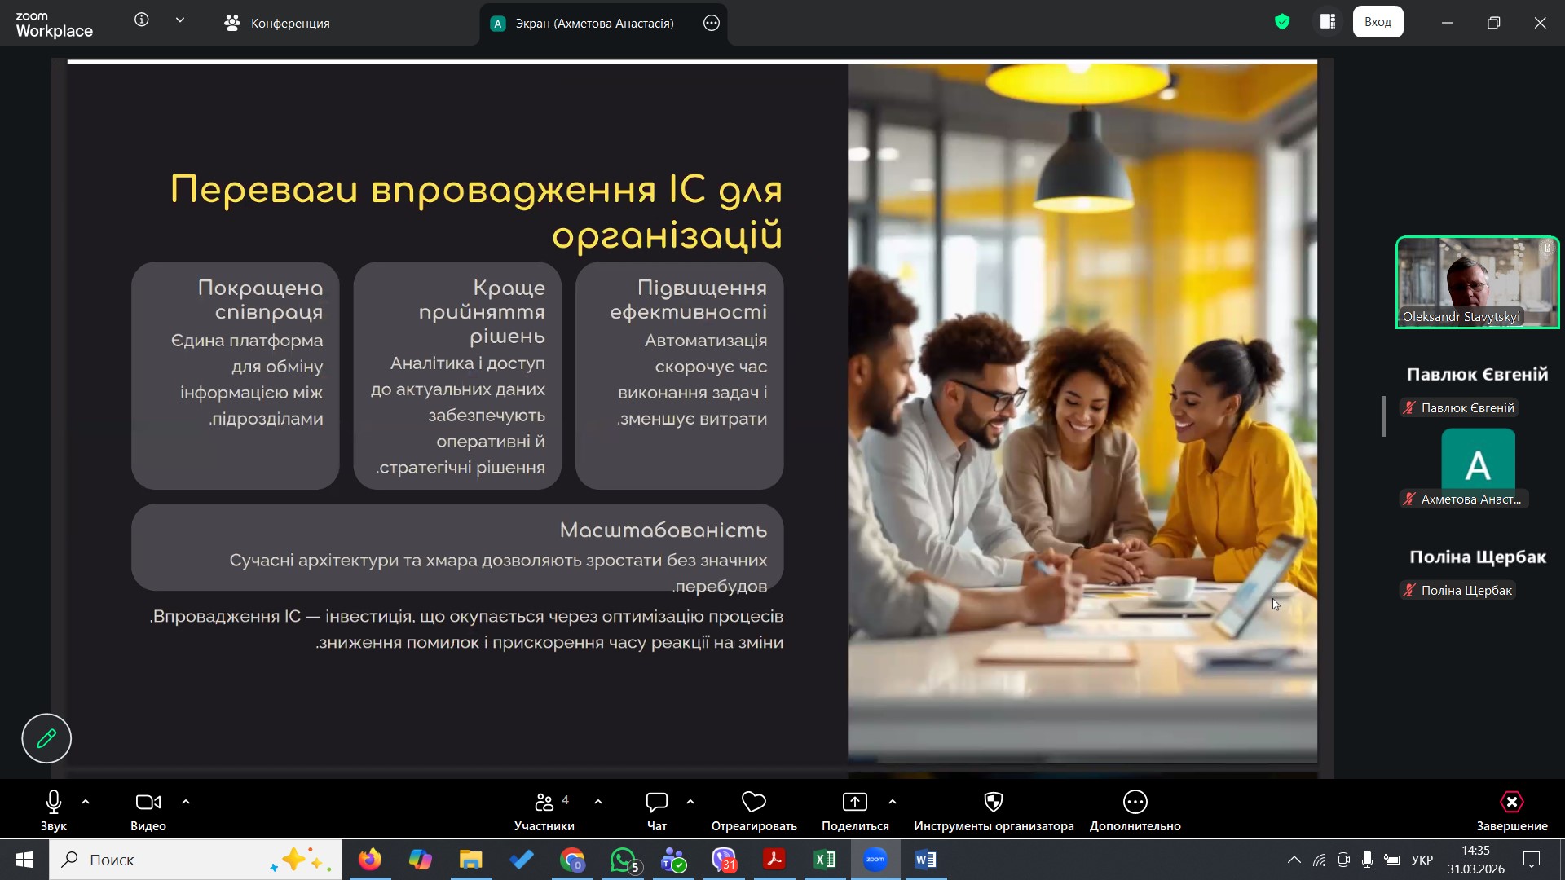This screenshot has height=880, width=1565.
Task: Toggle camera with Видео button
Action: [148, 803]
